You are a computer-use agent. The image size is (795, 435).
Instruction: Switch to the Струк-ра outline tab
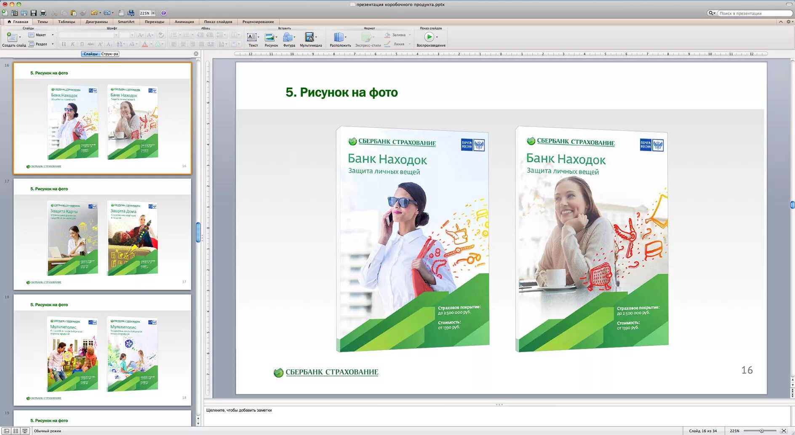(109, 54)
